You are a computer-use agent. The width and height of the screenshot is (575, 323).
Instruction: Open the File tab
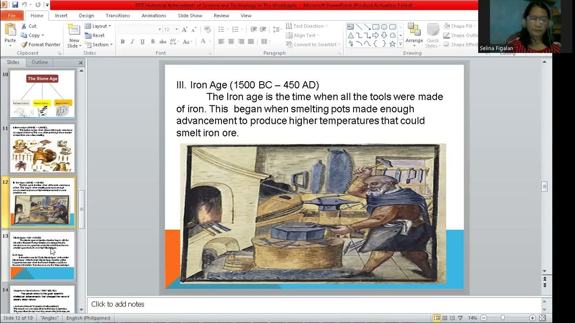[x=11, y=15]
